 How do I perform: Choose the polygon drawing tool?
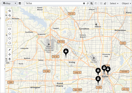pos(10,34)
